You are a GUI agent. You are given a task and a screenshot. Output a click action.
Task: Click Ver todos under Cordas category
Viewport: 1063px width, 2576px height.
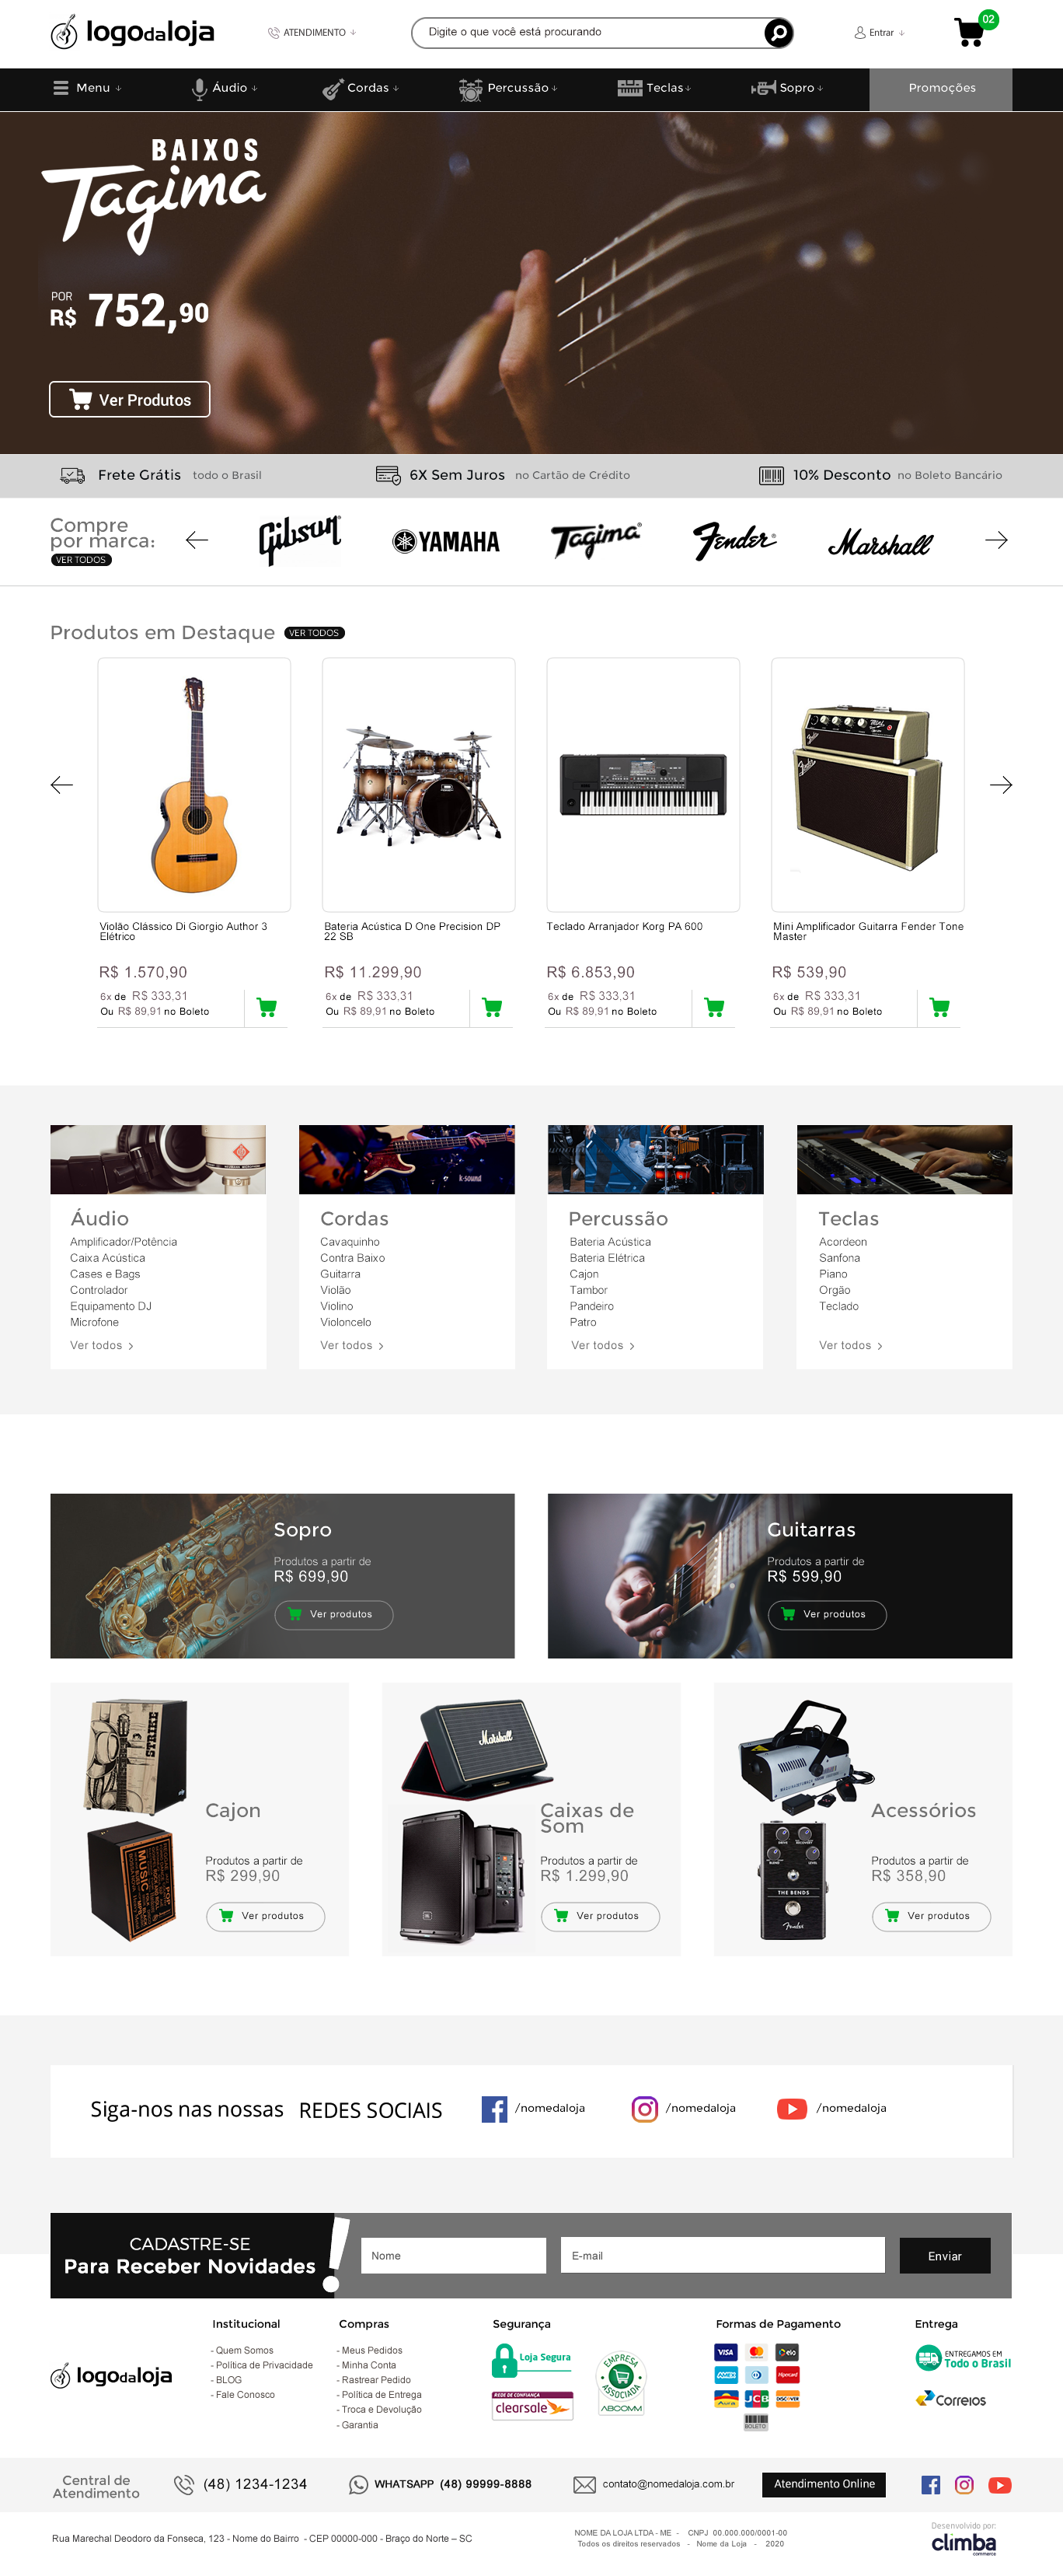352,1345
